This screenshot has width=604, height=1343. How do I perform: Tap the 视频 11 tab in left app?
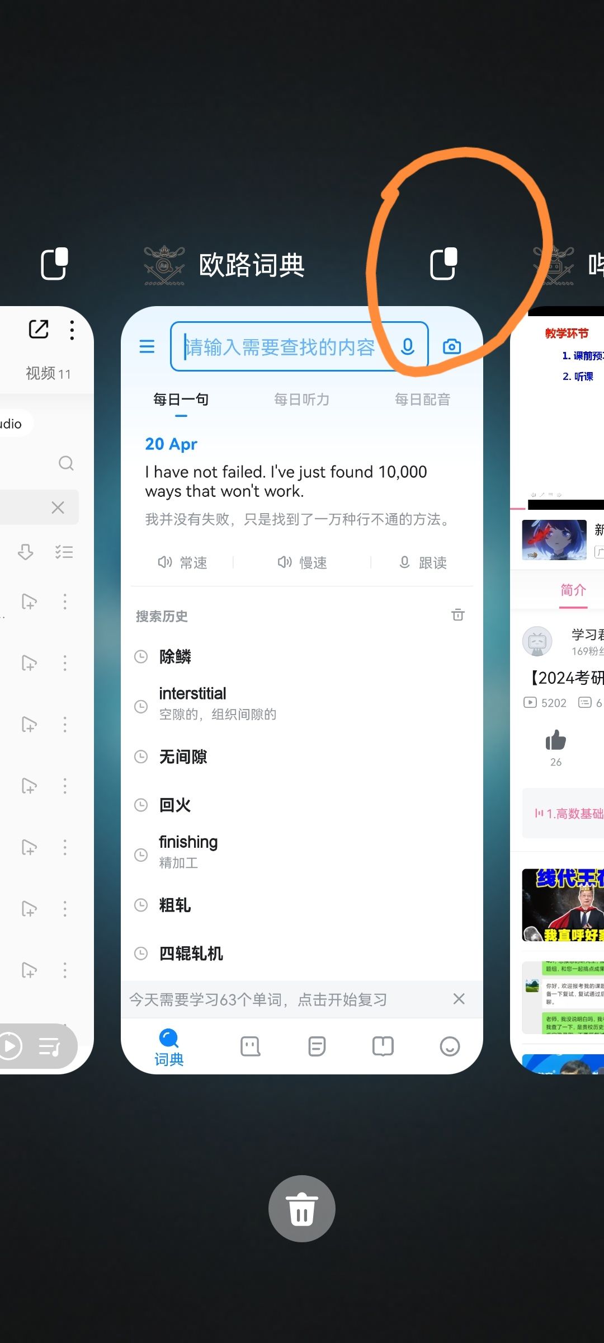pyautogui.click(x=48, y=373)
